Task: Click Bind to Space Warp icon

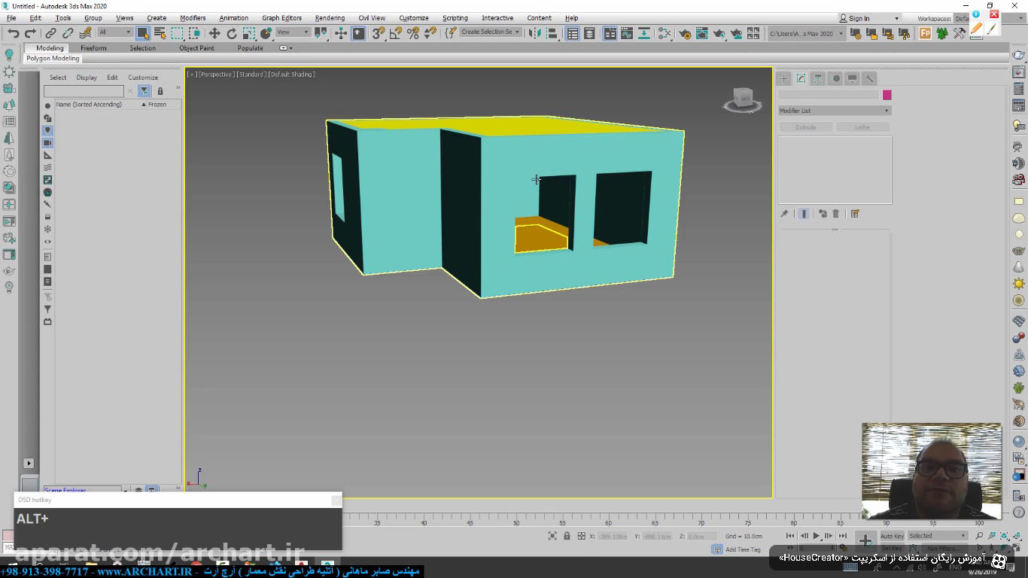Action: click(85, 33)
